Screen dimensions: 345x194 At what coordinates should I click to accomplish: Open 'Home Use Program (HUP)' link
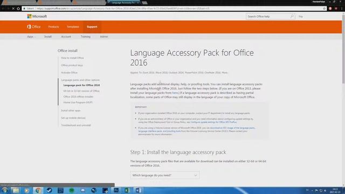[x=78, y=102]
